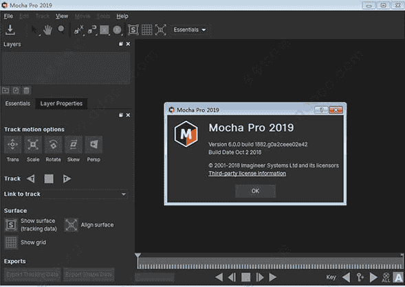Screen dimensions: 405x287
Task: Open the View menu
Action: tap(62, 16)
